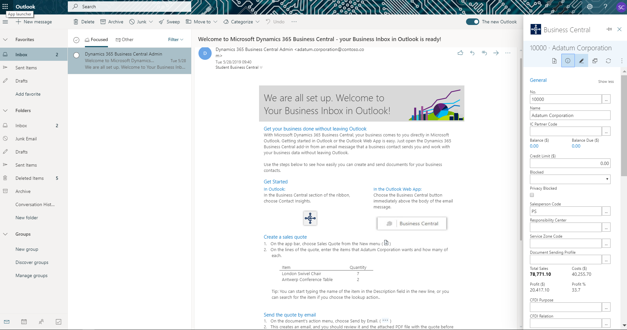Viewport: 627px width, 330px height.
Task: Reply to the email with reply arrow
Action: [x=472, y=53]
